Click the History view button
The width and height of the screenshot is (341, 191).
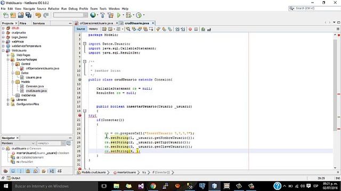pos(93,29)
